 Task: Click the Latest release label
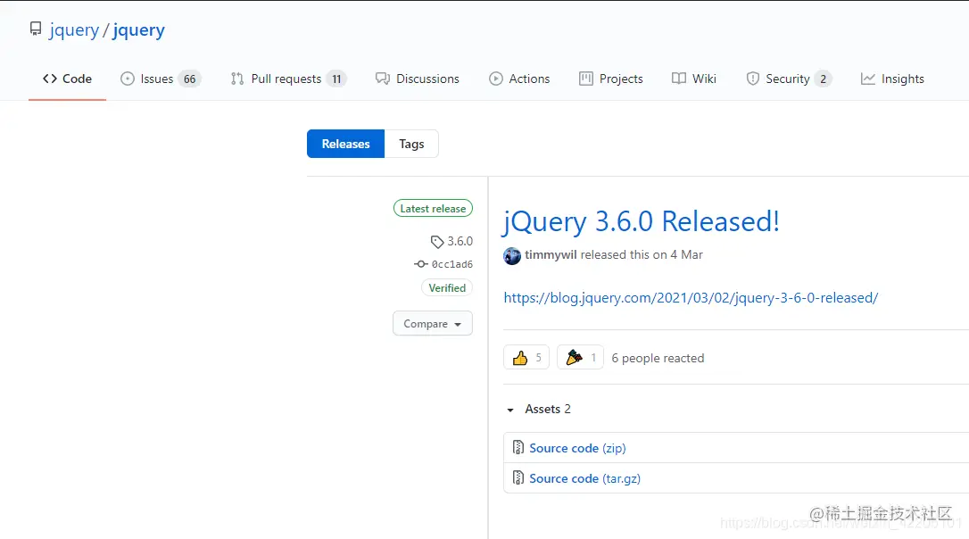[433, 208]
